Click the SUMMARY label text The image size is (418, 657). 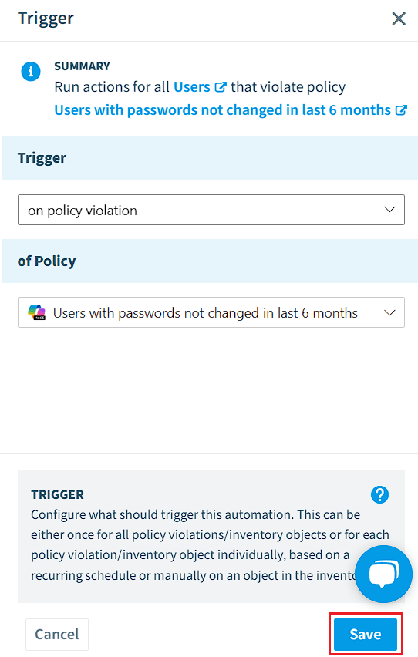coord(83,66)
